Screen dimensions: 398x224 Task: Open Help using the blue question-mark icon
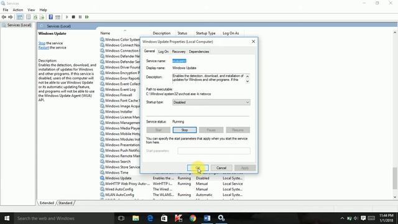click(x=51, y=17)
